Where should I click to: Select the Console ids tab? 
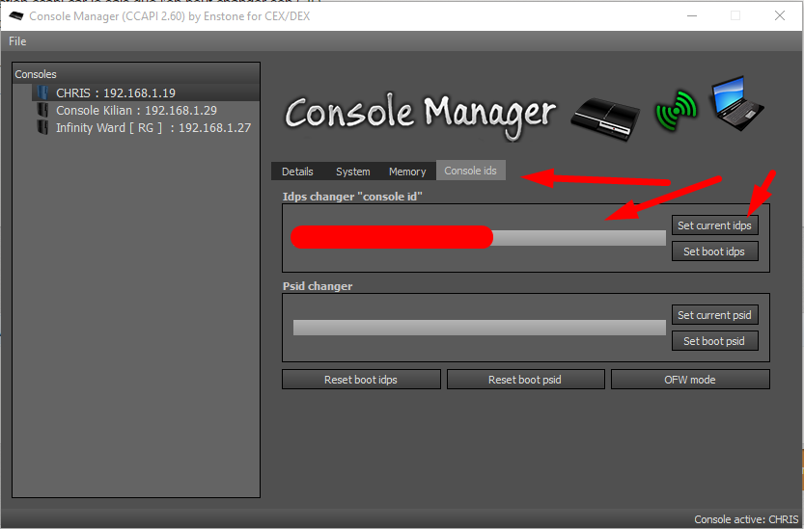[470, 171]
